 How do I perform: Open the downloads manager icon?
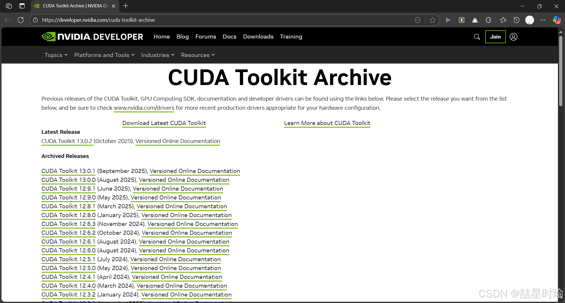pyautogui.click(x=462, y=20)
